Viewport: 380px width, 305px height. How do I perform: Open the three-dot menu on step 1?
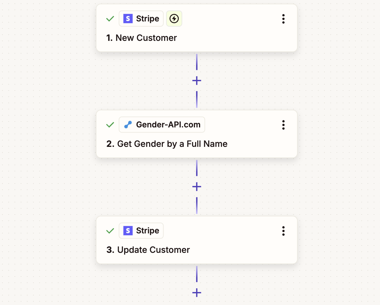283,19
